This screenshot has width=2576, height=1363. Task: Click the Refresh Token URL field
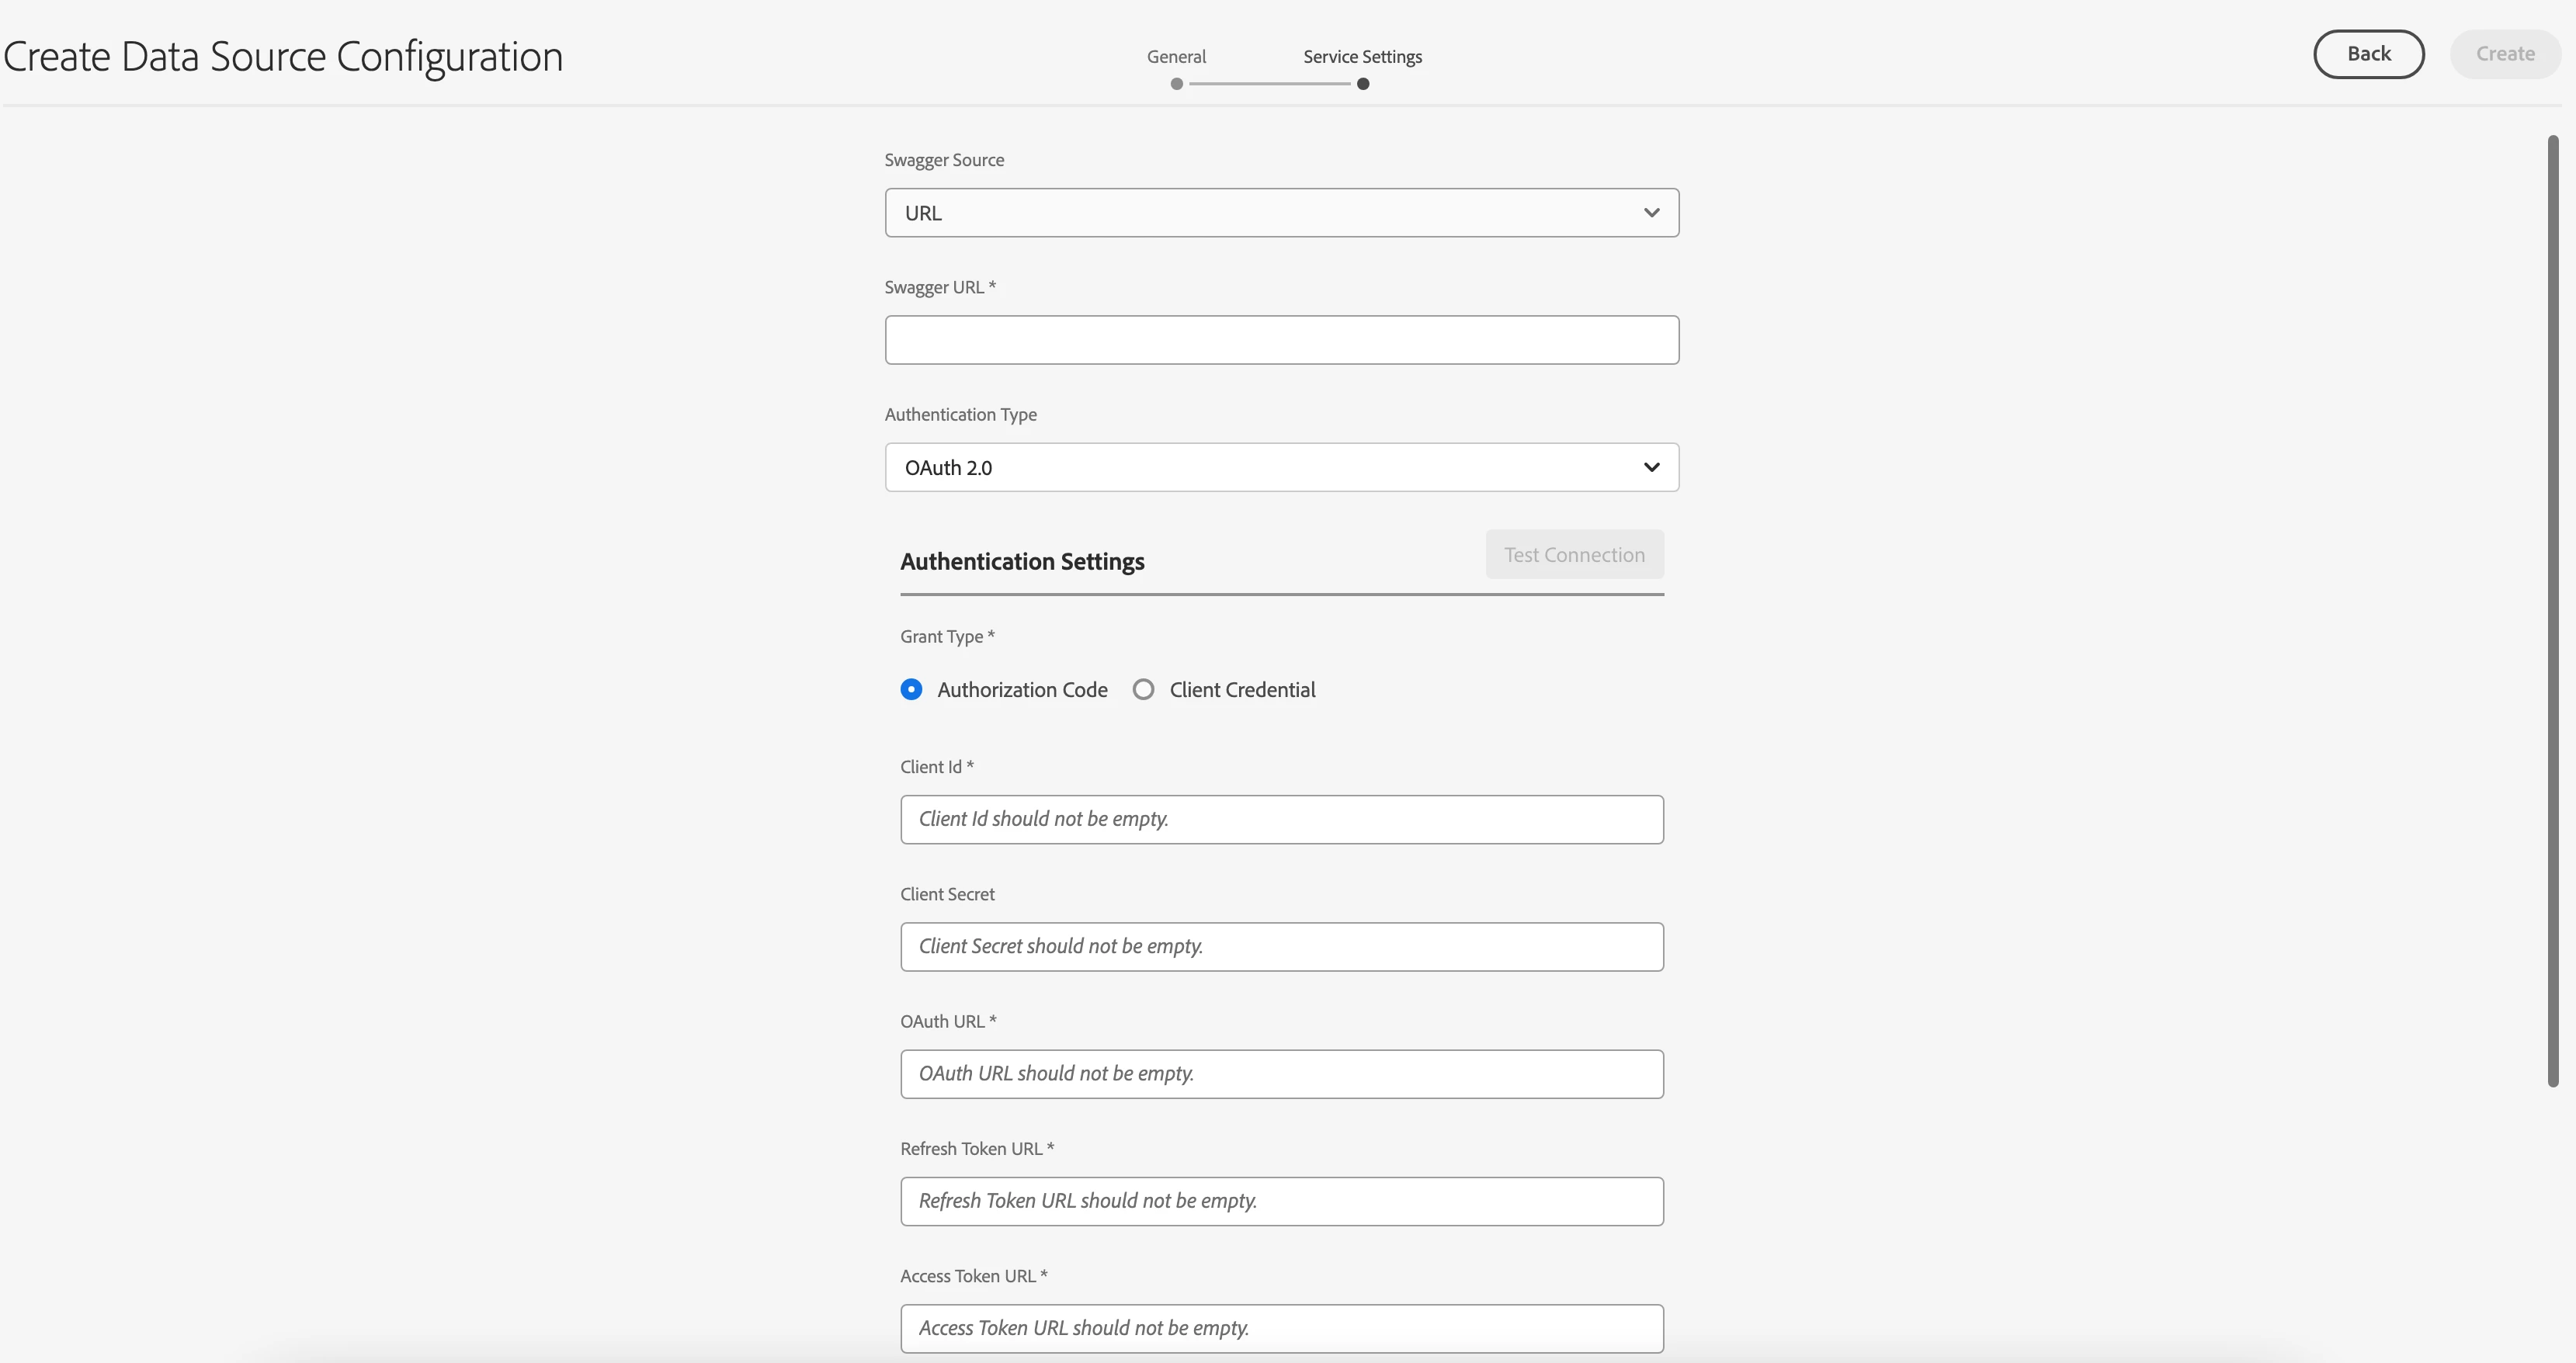click(1281, 1201)
